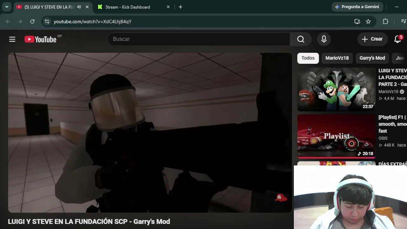Click the video title LUIGI Y STEVE EN LA FUNDACIÓN SCP
The height and width of the screenshot is (229, 407).
(89, 221)
